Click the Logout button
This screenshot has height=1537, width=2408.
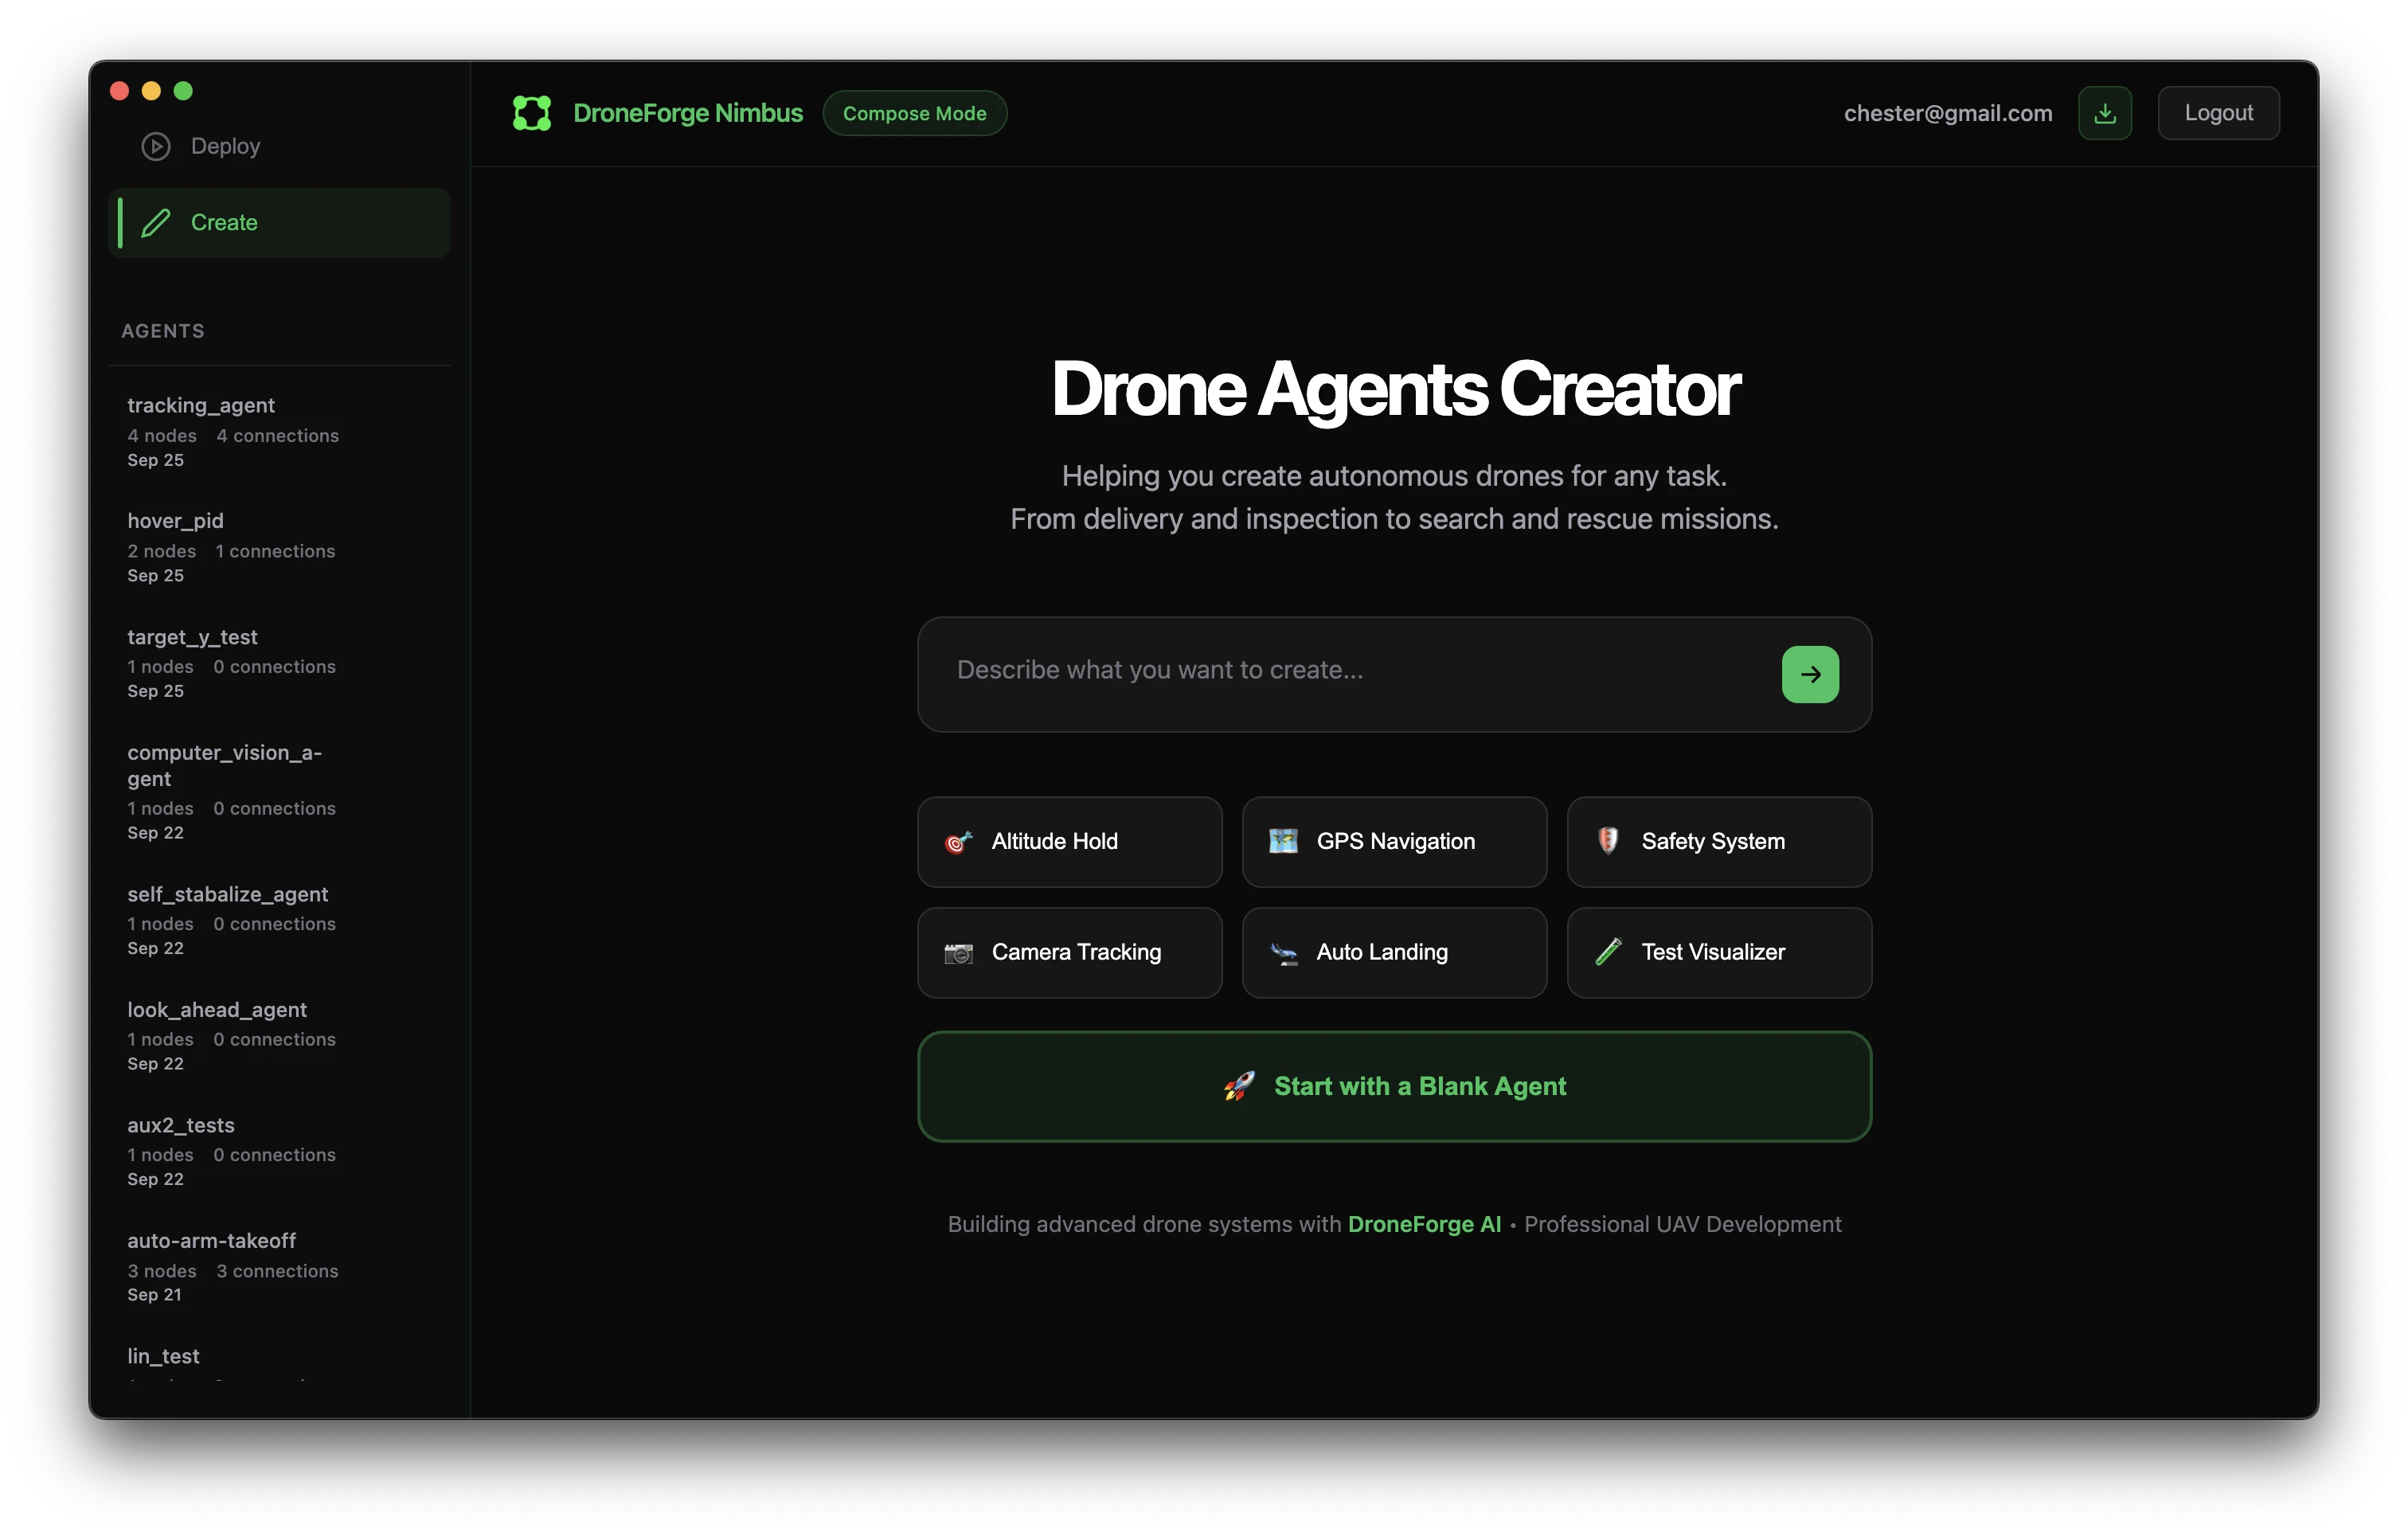coord(2218,112)
